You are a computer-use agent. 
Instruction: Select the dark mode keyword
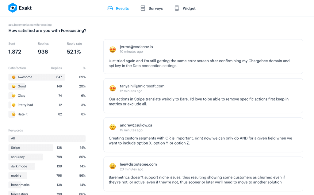click(47, 166)
